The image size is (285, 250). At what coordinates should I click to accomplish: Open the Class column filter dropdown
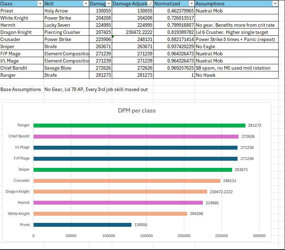40,4
